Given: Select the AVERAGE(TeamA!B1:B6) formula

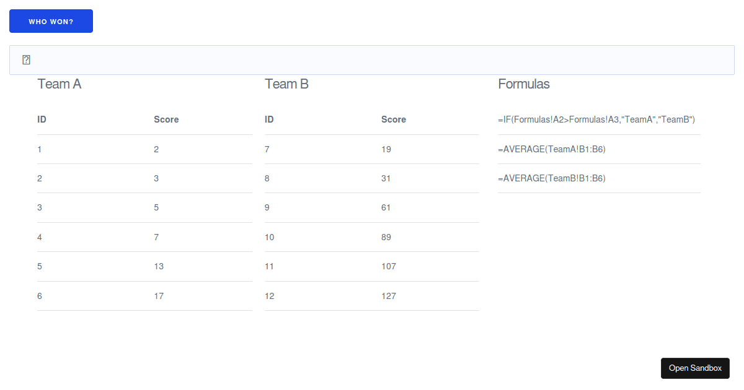Looking at the screenshot, I should pyautogui.click(x=552, y=149).
